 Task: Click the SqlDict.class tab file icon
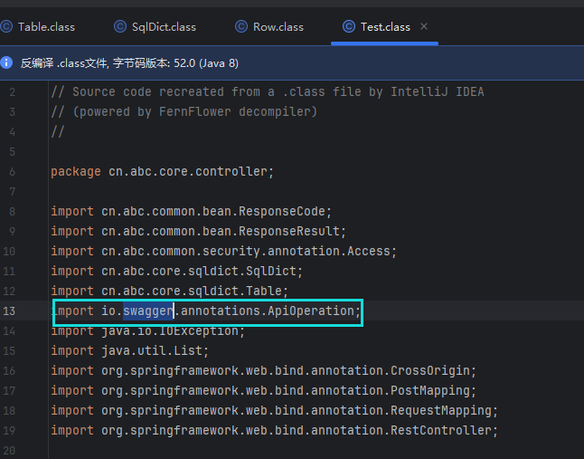click(x=120, y=27)
